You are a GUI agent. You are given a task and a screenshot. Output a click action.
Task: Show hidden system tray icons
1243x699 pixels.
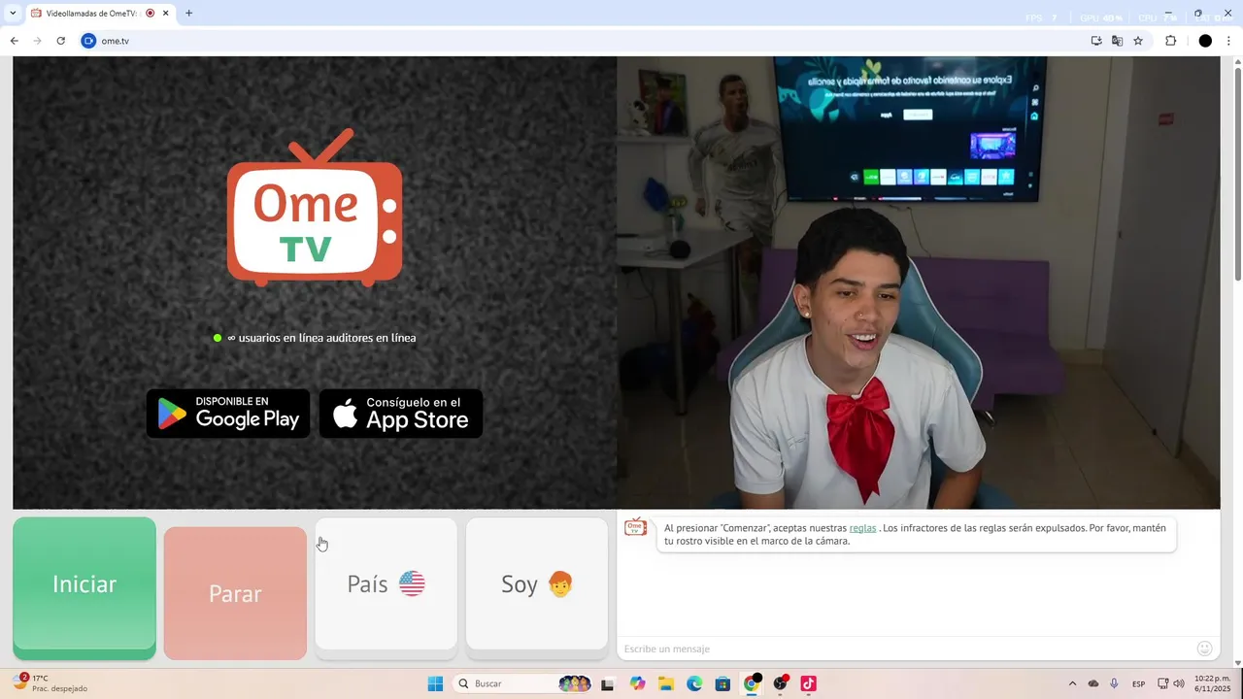(1072, 683)
